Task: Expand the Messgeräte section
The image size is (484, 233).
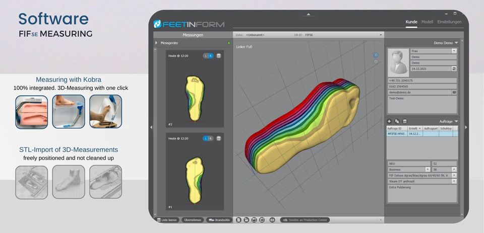Action: coord(156,43)
